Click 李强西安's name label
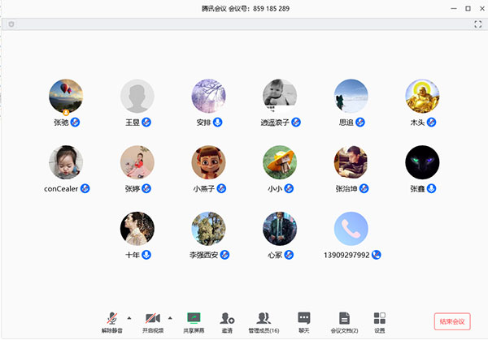Screen dimensions: 488x340 203,255
